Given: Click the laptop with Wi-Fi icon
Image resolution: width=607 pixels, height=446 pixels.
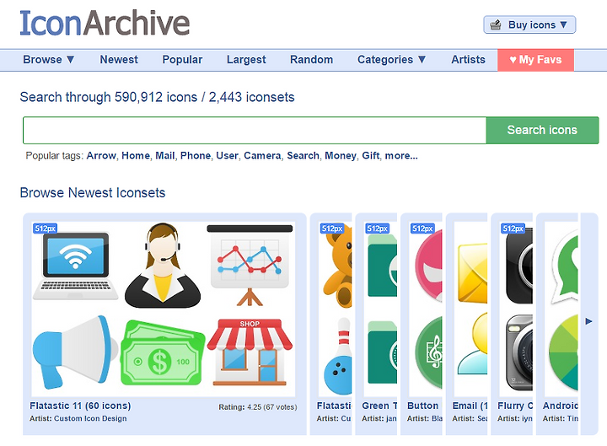Looking at the screenshot, I should (x=76, y=266).
